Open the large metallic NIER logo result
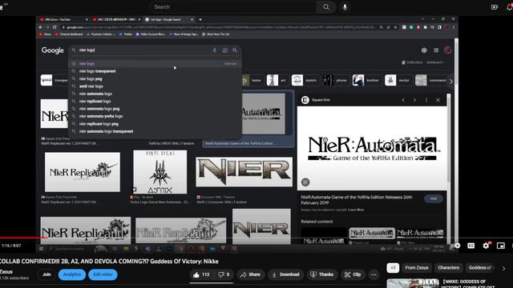The width and height of the screenshot is (513, 288). [x=244, y=172]
